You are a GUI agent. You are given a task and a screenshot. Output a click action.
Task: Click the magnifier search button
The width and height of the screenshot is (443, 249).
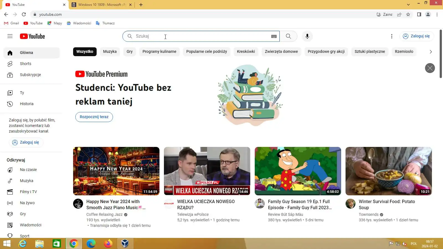288,36
